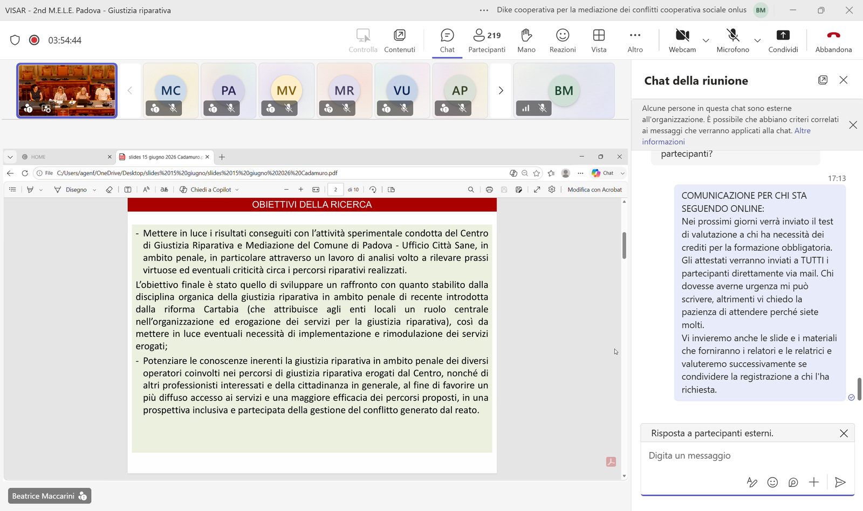The height and width of the screenshot is (511, 863).
Task: Select the BM self-view tile
Action: pyautogui.click(x=564, y=91)
